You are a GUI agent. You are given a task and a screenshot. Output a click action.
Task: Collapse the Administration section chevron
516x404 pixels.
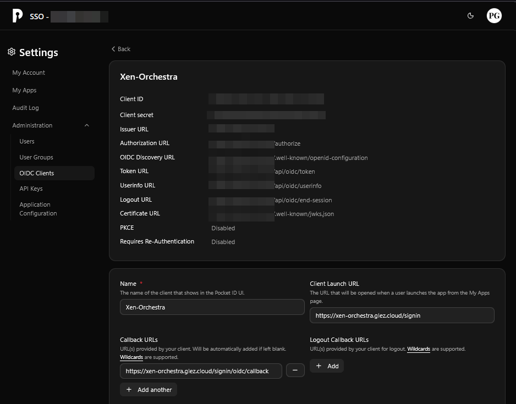click(87, 125)
